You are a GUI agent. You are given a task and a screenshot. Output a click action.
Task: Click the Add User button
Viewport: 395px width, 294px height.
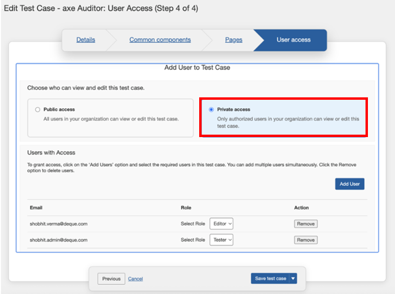click(x=350, y=184)
